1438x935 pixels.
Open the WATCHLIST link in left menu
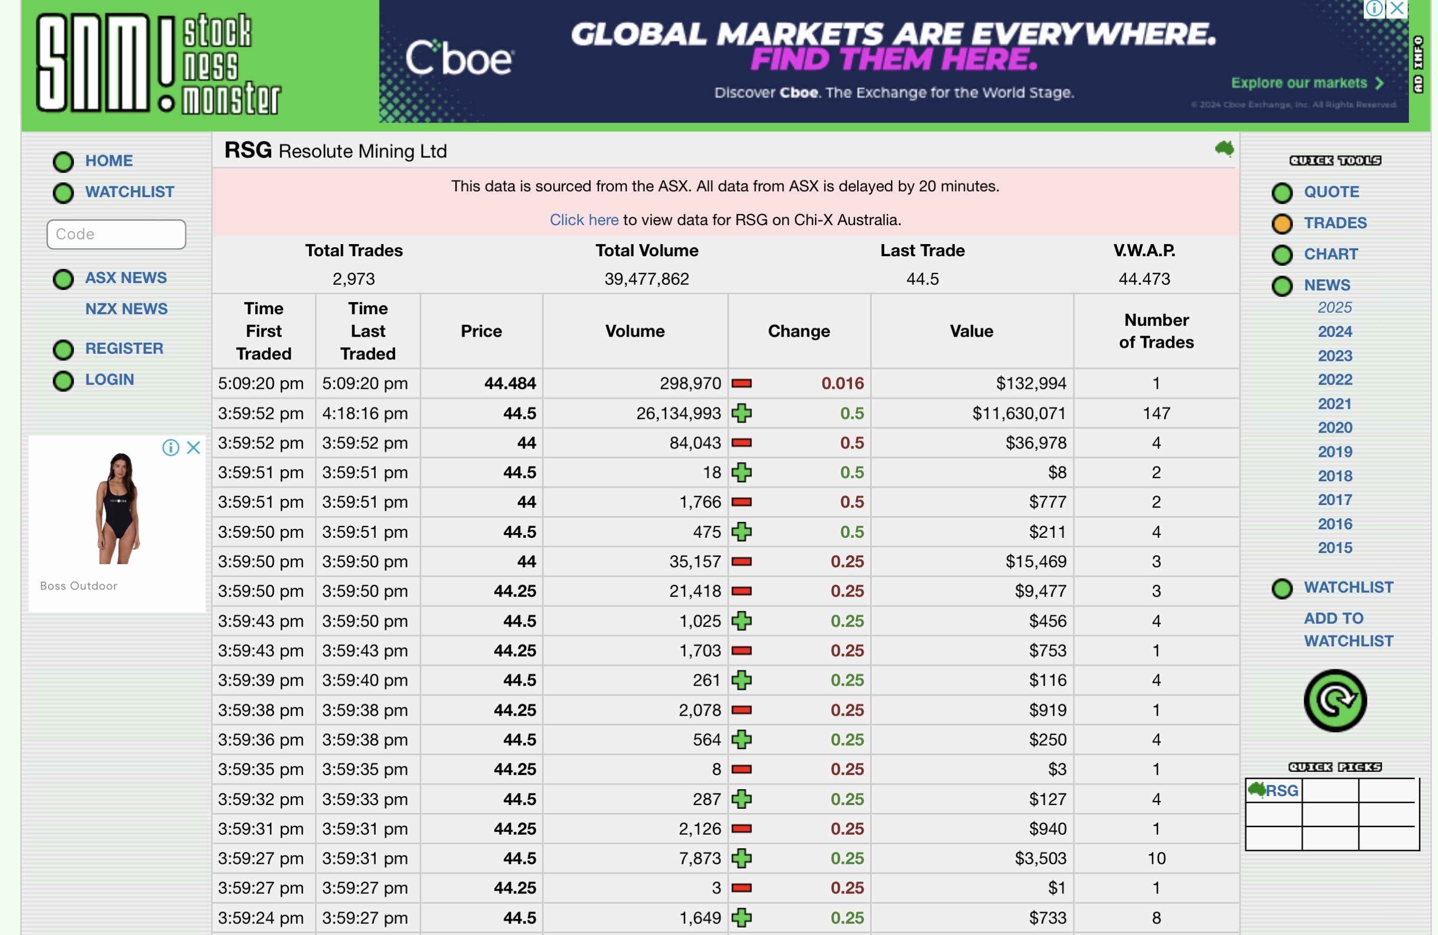(129, 192)
